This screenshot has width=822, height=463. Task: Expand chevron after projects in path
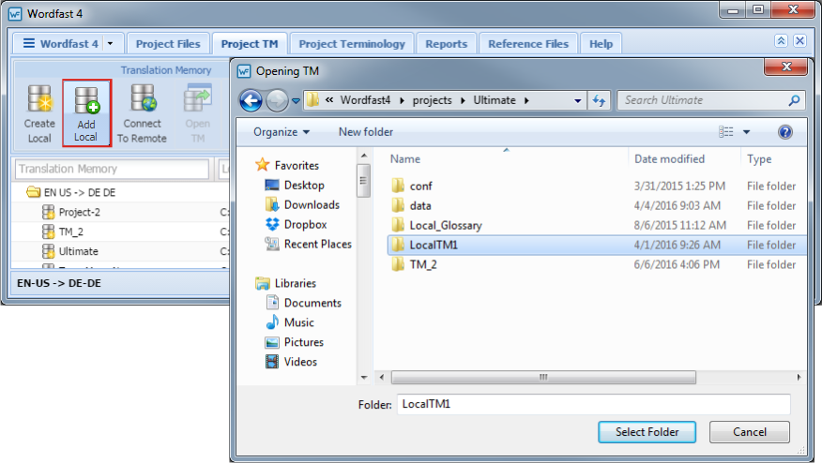click(463, 100)
